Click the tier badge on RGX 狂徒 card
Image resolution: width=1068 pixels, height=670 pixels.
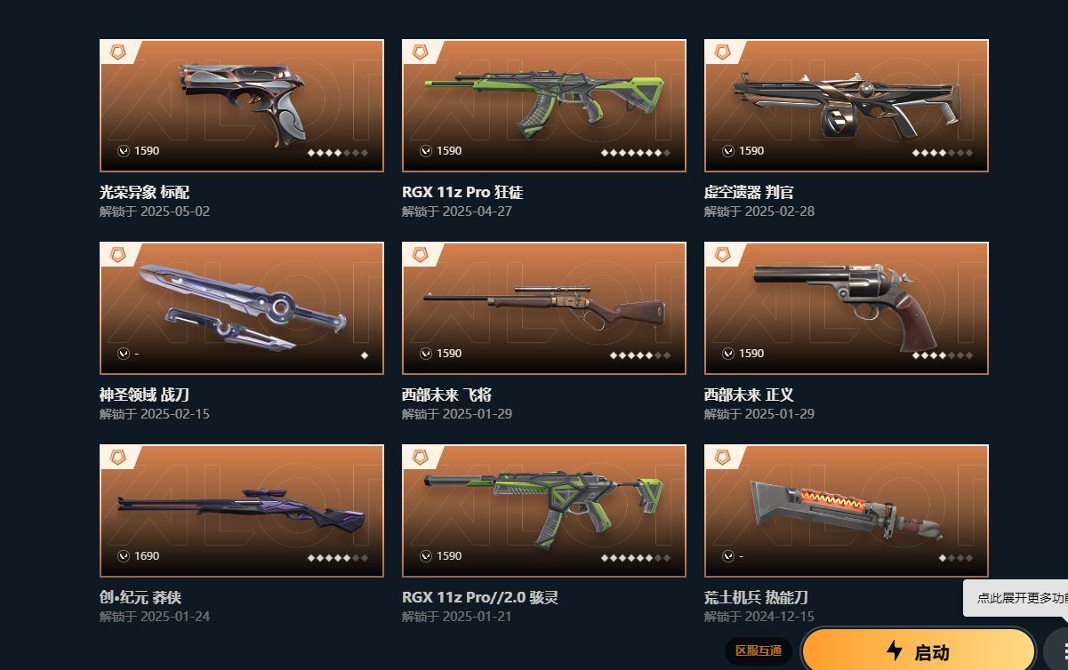(420, 52)
